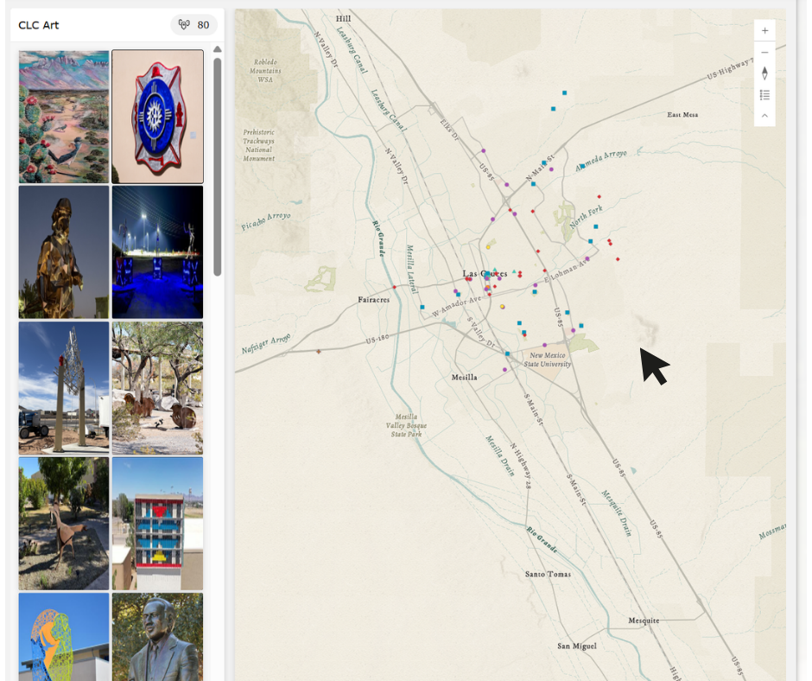Viewport: 812px width, 681px height.
Task: Open the colorful building mural thumbnail
Action: point(157,524)
